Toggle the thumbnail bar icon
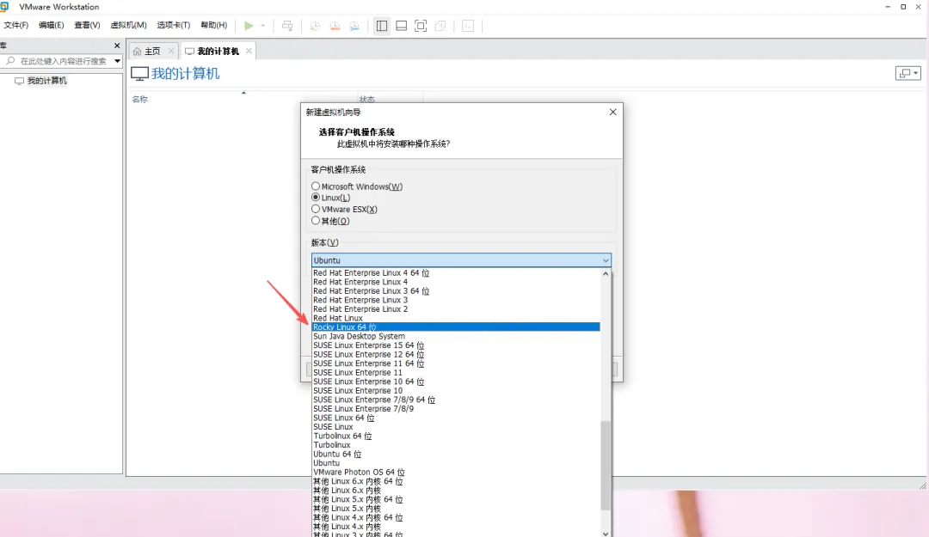The image size is (929, 537). coord(401,26)
